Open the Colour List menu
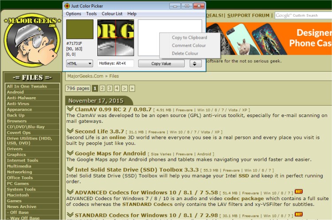This screenshot has width=332, height=220. [x=112, y=14]
